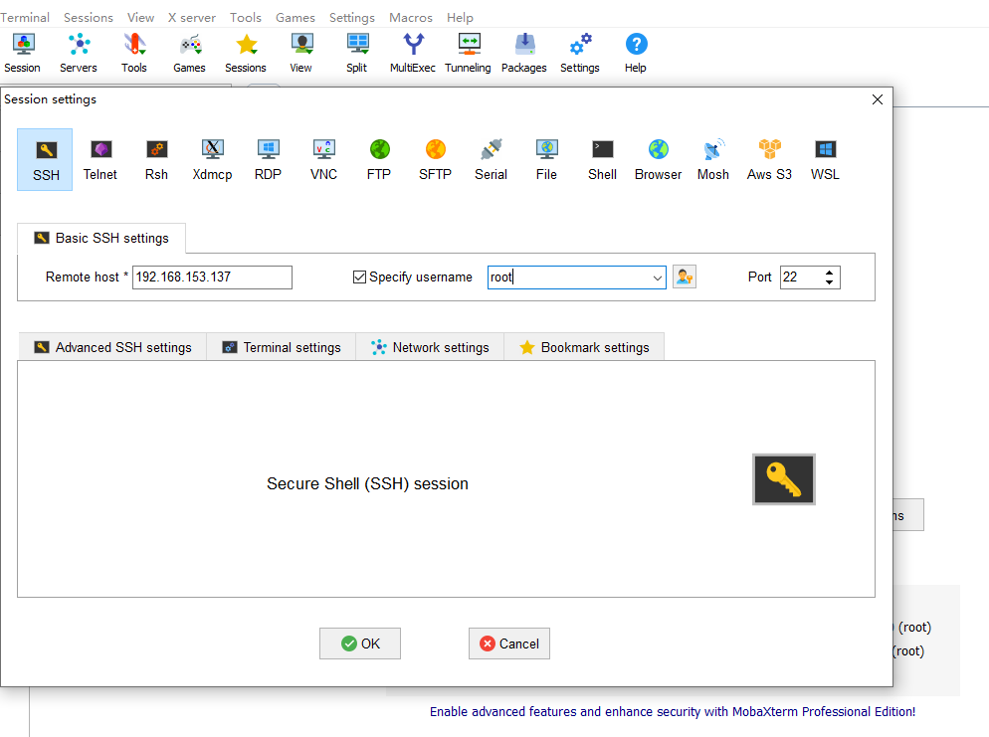Open Settings menu in menu bar
Viewport: 989px width, 737px height.
pyautogui.click(x=352, y=18)
